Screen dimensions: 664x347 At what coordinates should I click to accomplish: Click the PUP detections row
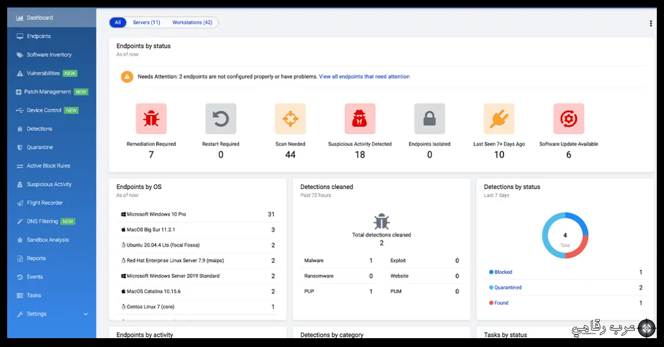339,292
